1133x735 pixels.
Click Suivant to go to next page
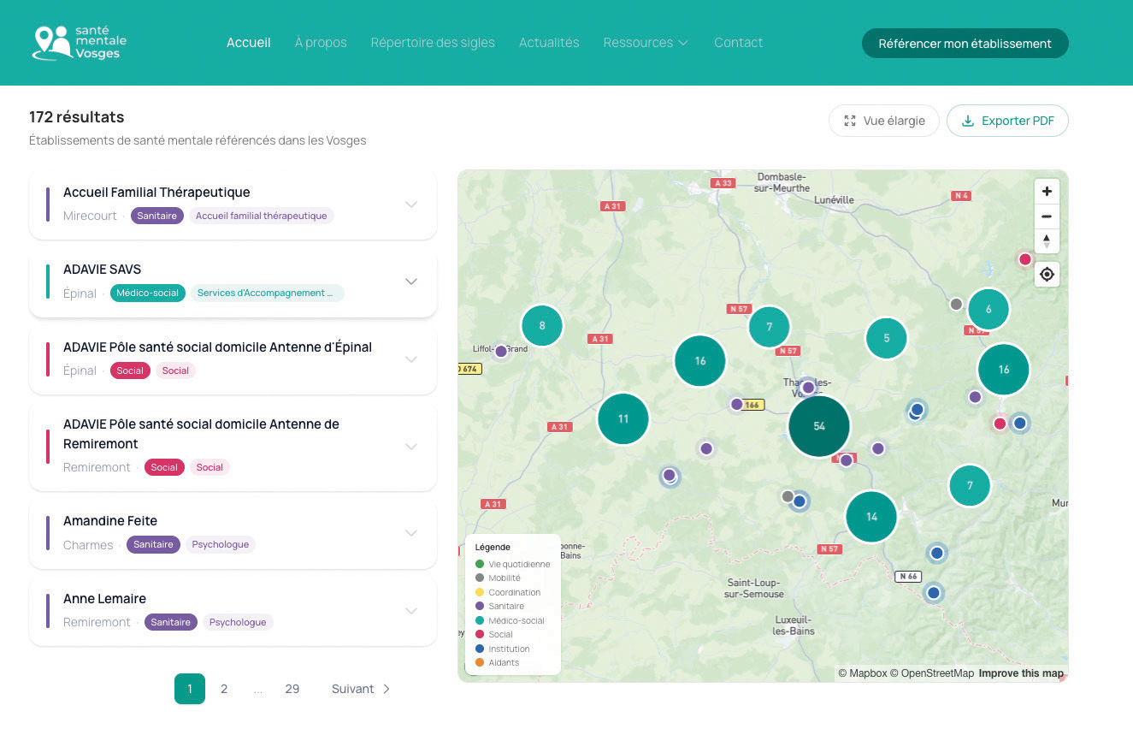point(361,689)
